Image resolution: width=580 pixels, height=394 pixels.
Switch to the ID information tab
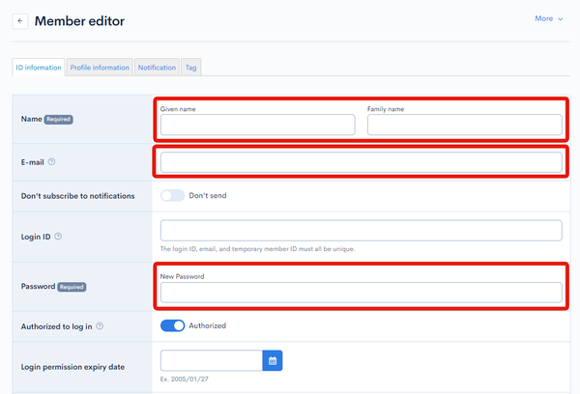click(x=39, y=68)
